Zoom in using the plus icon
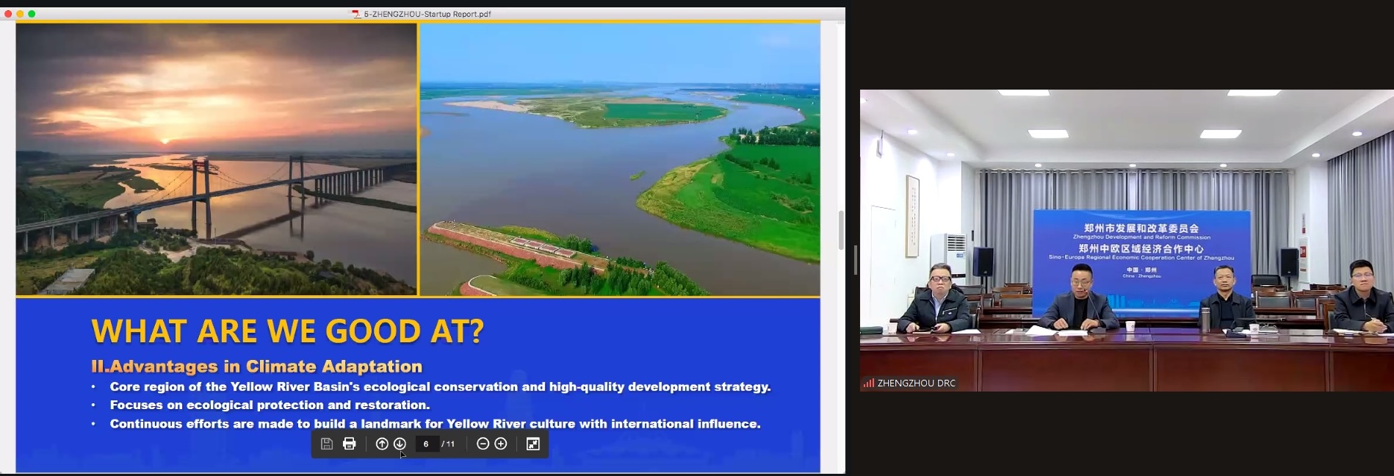The height and width of the screenshot is (476, 1394). tap(501, 444)
